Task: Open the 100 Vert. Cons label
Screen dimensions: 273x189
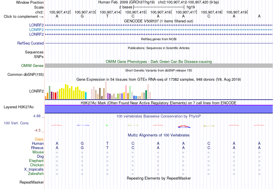Action: (16, 123)
